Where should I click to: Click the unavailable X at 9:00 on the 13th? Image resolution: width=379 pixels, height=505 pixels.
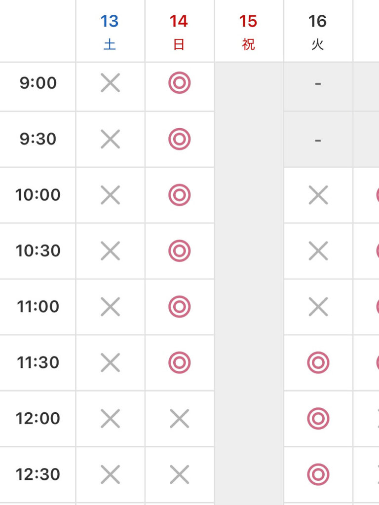pyautogui.click(x=110, y=83)
